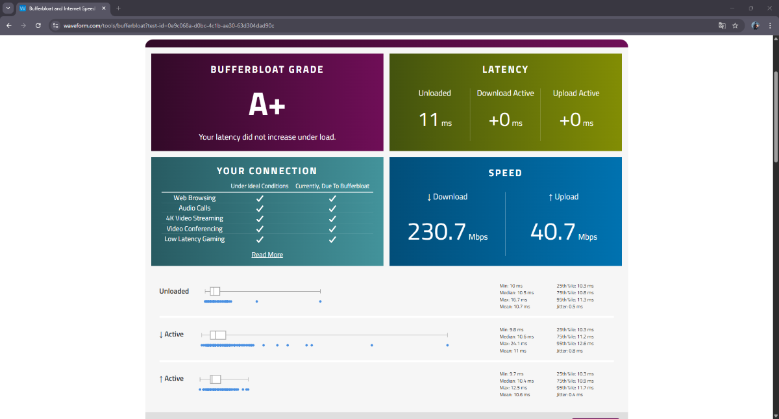Open a new tab with plus icon

pos(118,8)
